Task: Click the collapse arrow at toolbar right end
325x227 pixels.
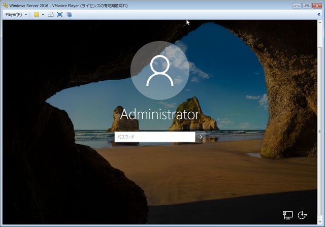Action: pos(319,14)
